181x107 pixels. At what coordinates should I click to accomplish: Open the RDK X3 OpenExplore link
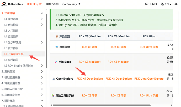point(119,79)
